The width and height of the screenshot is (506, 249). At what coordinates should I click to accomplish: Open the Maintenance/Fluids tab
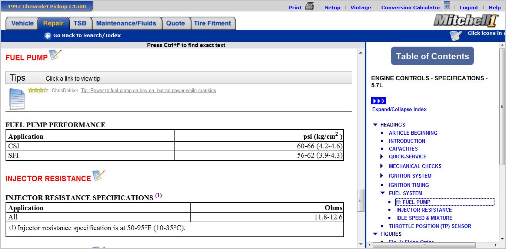coord(126,23)
